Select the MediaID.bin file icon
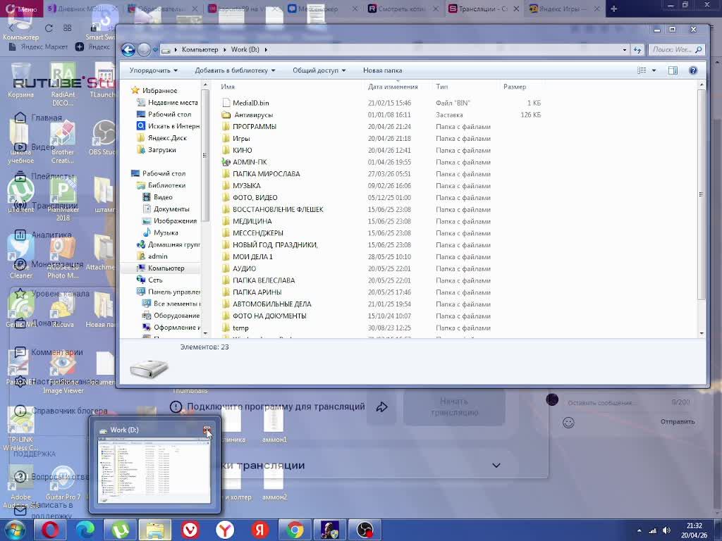This screenshot has height=541, width=722. click(226, 103)
